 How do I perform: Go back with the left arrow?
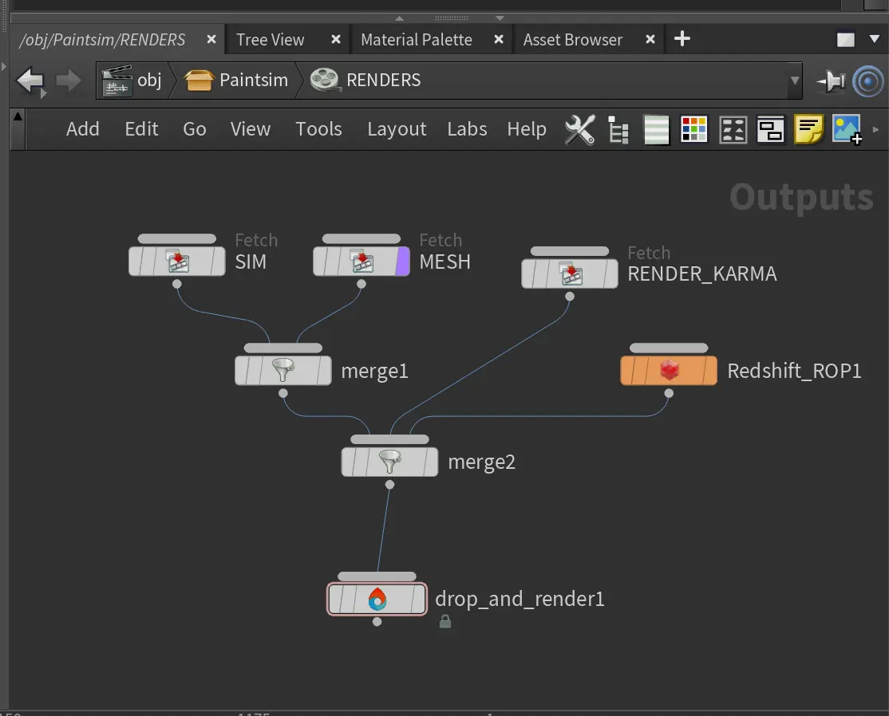pyautogui.click(x=30, y=81)
